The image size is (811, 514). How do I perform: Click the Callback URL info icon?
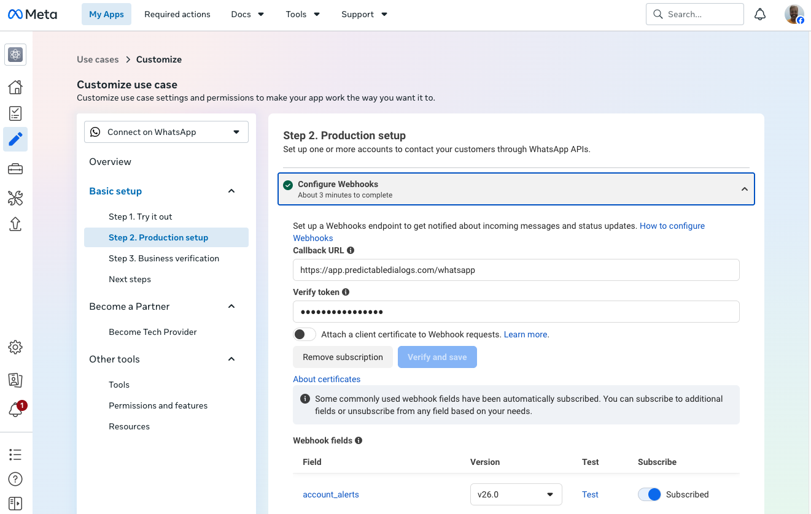click(x=351, y=250)
